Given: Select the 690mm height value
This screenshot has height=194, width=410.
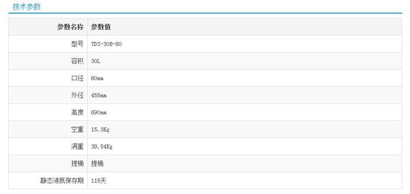Looking at the screenshot, I should point(99,113).
